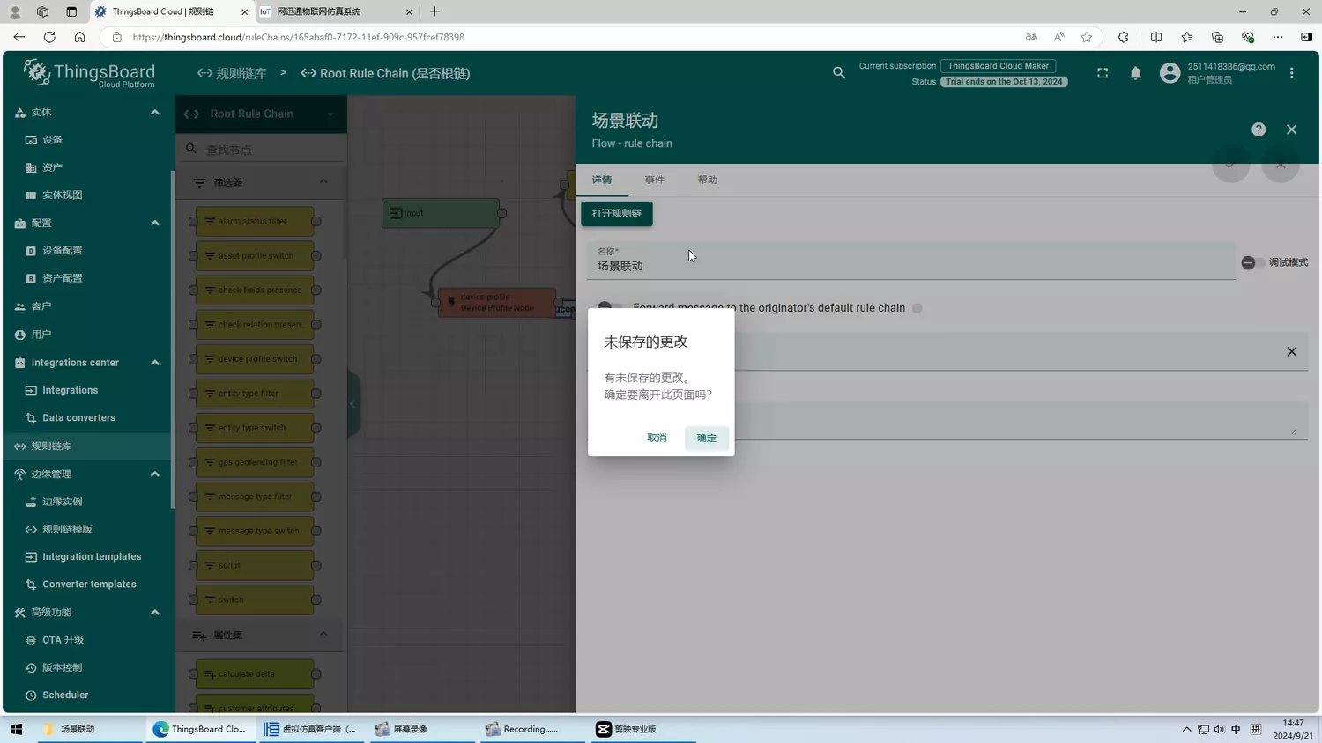
Task: Toggle Forward message to default rule chain
Action: [x=609, y=307]
